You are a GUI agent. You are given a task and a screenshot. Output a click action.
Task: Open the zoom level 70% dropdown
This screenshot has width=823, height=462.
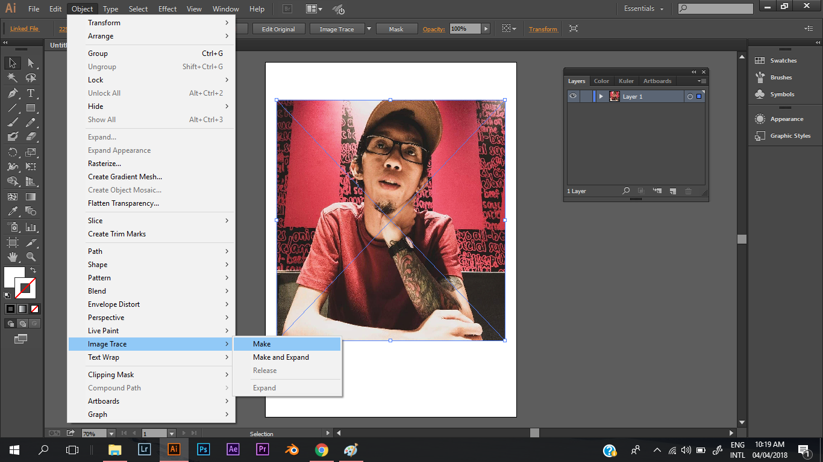(x=111, y=434)
